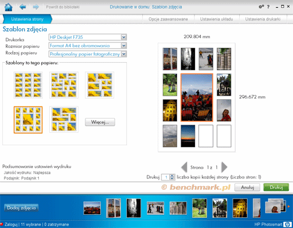The width and height of the screenshot is (293, 228).
Task: Click Podajnik: Podajnik 1 summary text
Action: click(x=22, y=178)
